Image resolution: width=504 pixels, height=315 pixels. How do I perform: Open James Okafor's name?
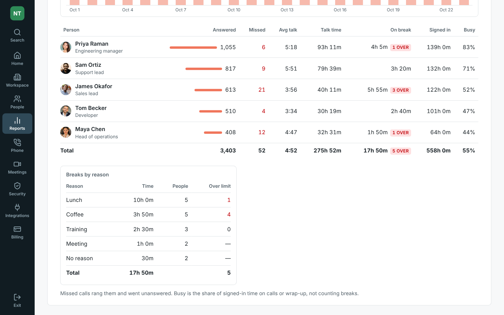pos(94,86)
